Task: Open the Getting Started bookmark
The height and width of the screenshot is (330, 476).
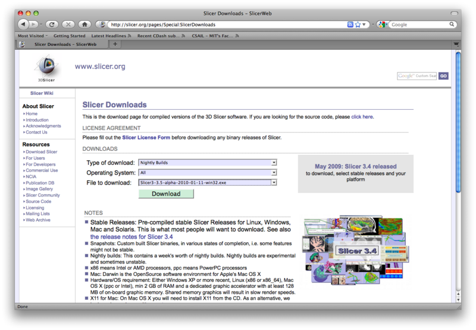Action: (x=69, y=36)
